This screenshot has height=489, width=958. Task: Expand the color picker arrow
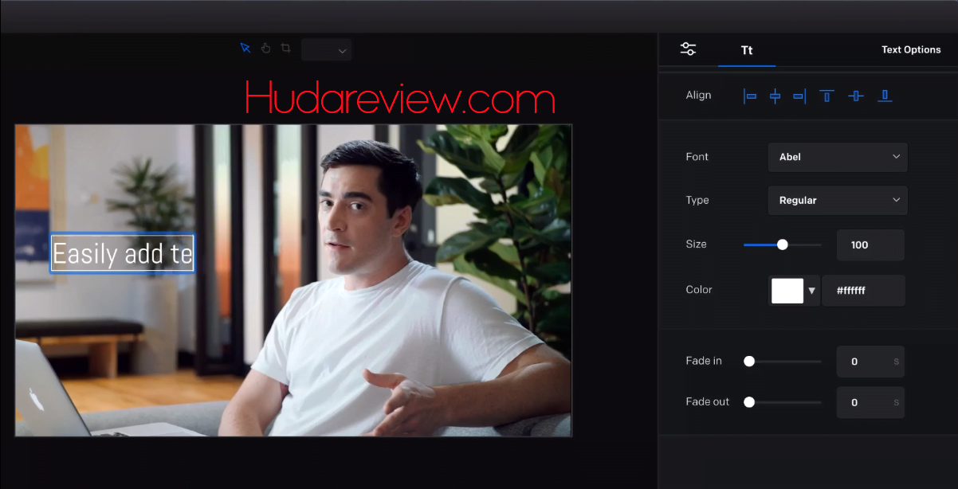(x=812, y=291)
